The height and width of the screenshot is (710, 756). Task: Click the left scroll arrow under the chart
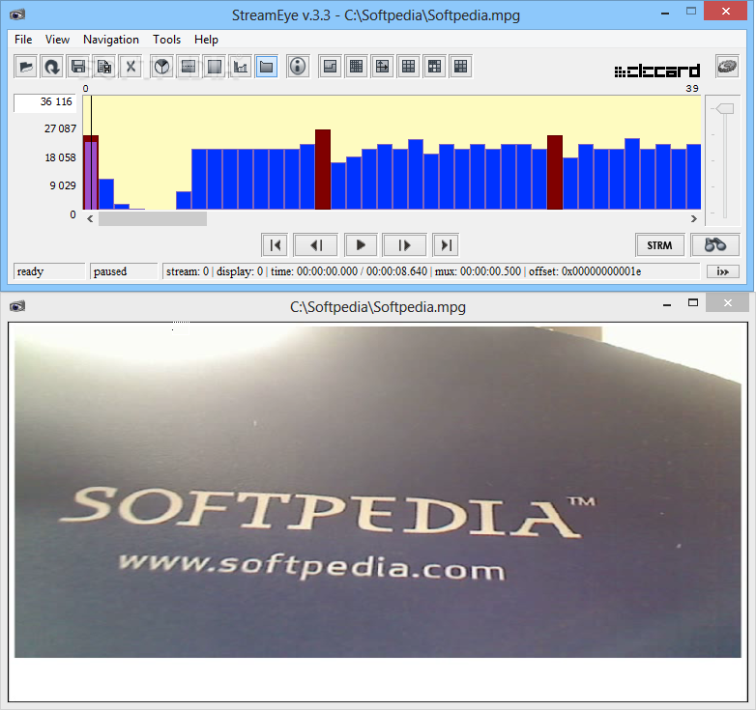click(90, 218)
